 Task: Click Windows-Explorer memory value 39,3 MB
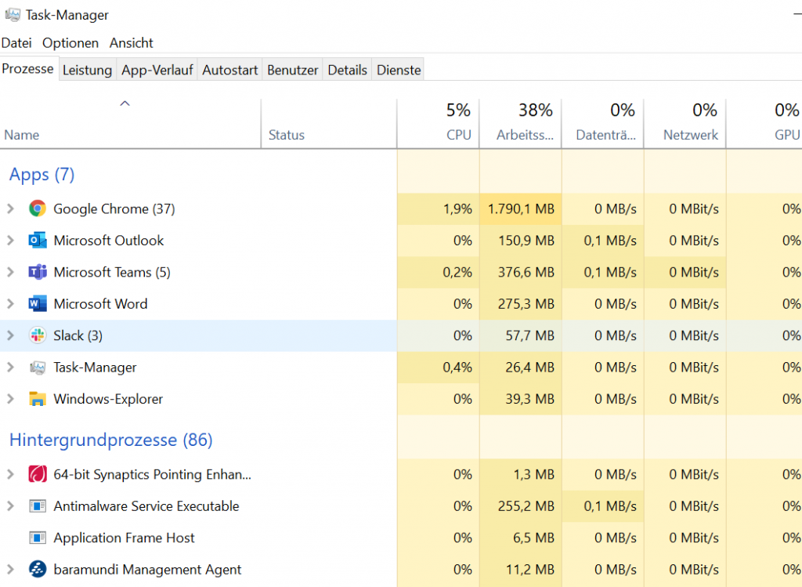(530, 399)
